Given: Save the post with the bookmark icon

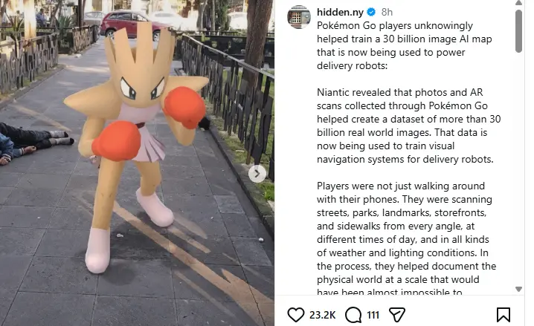Looking at the screenshot, I should coord(503,314).
